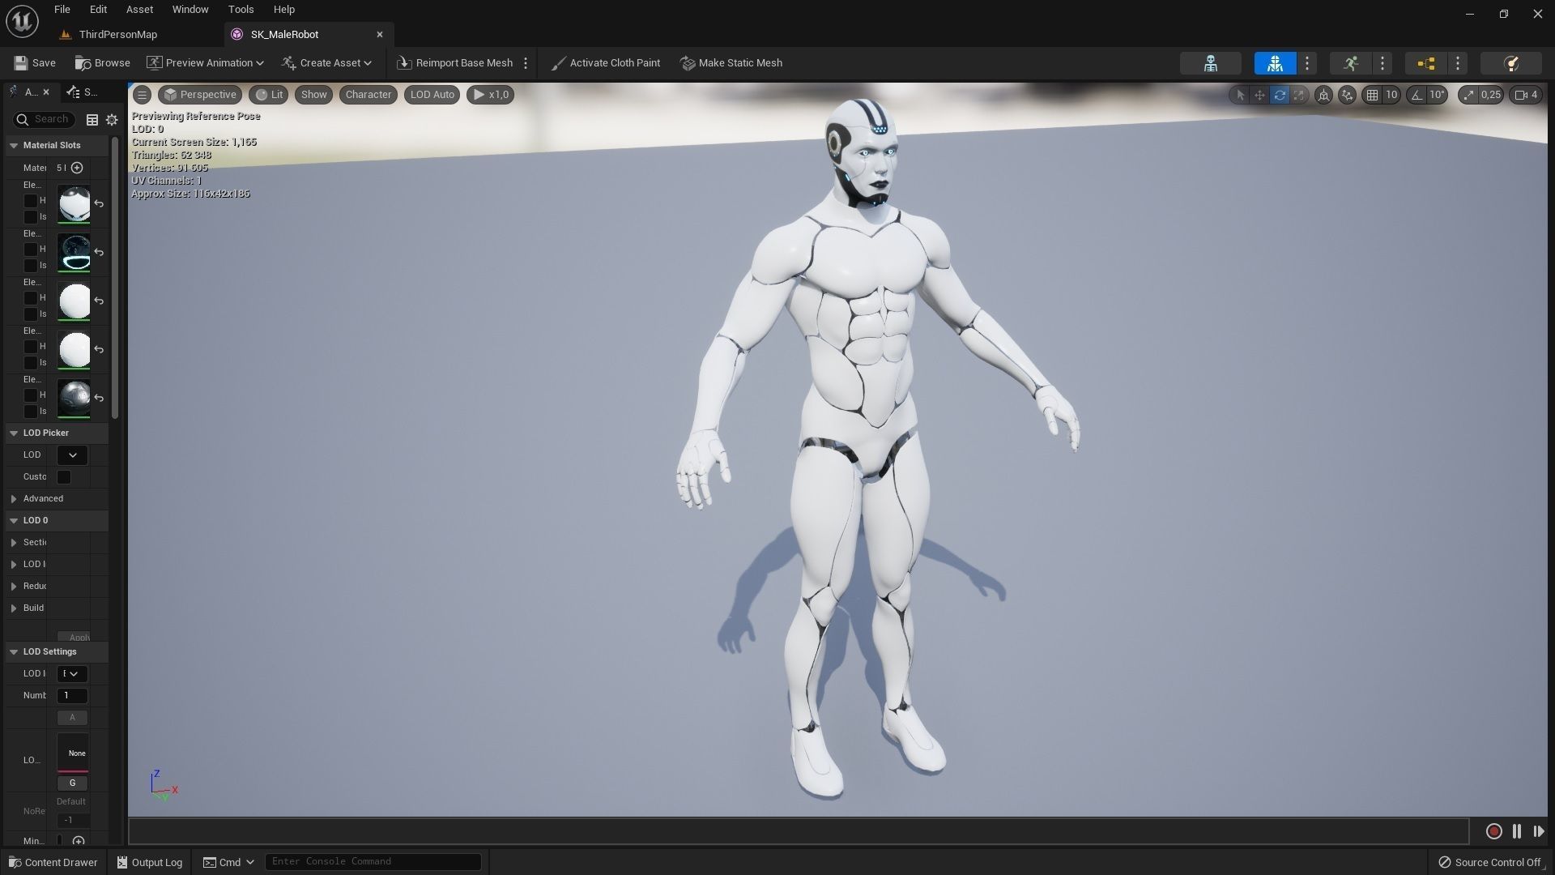Expand the Reduction Settings row
The height and width of the screenshot is (875, 1555).
click(x=14, y=587)
